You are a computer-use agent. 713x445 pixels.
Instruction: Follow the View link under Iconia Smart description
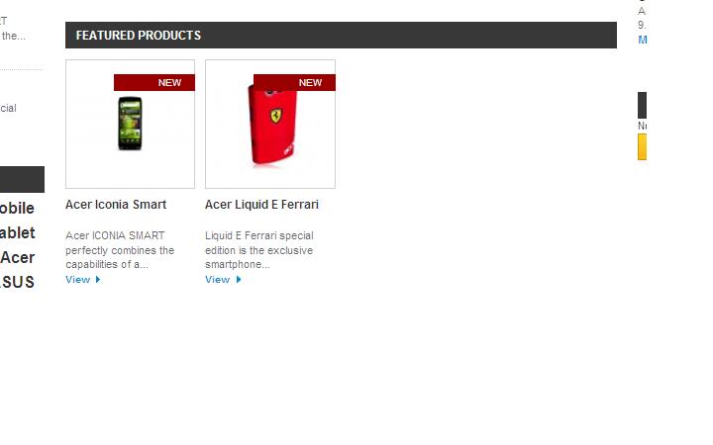pos(78,279)
